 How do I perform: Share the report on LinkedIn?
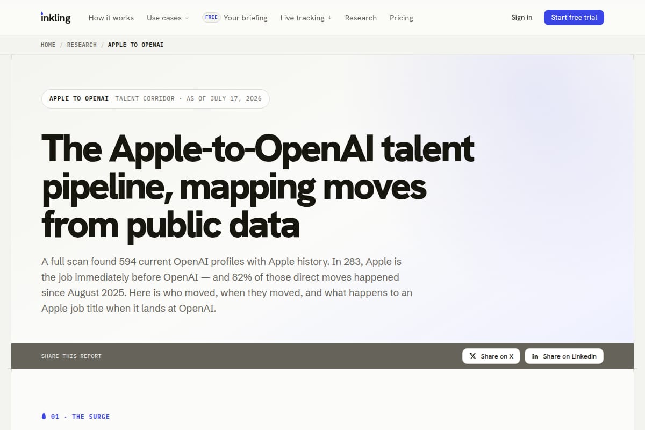(564, 356)
